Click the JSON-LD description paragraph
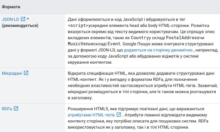 pyautogui.click(x=143, y=41)
